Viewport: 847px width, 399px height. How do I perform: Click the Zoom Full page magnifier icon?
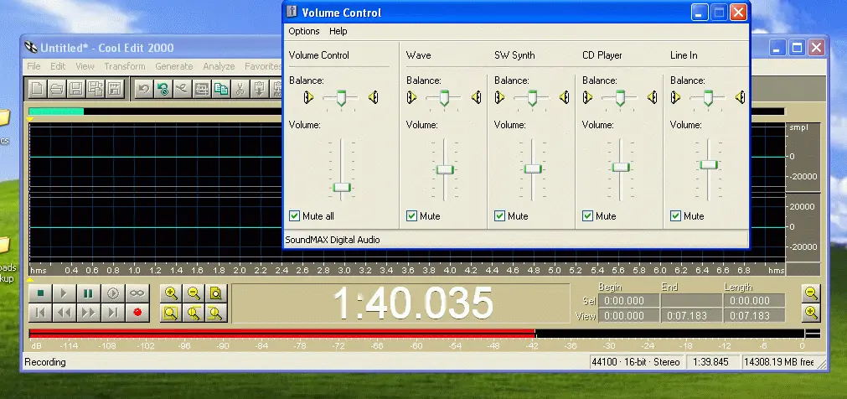click(x=215, y=293)
